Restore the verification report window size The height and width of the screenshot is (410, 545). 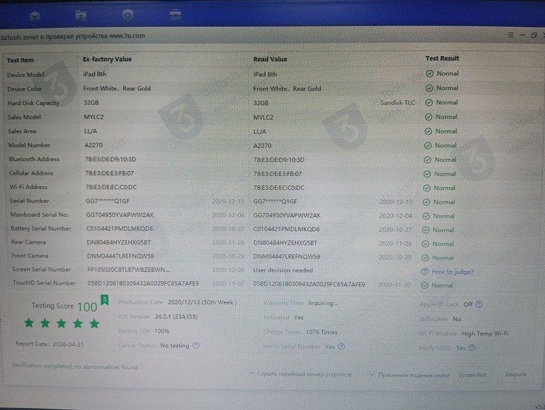tap(534, 35)
